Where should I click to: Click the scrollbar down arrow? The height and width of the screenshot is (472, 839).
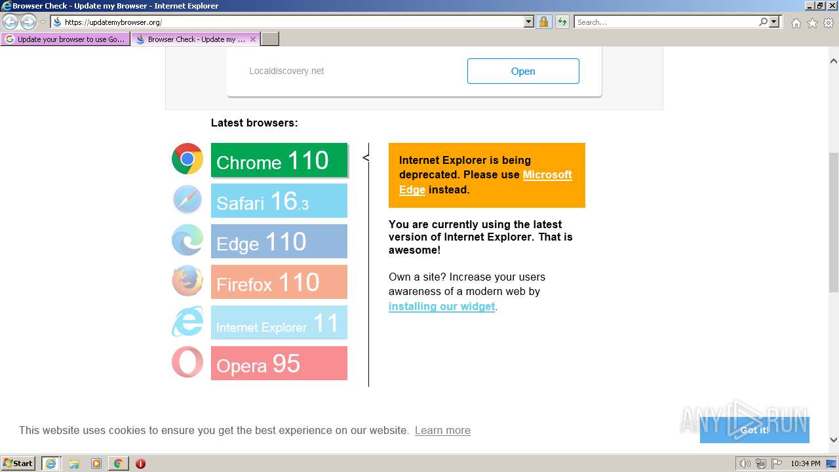(834, 440)
